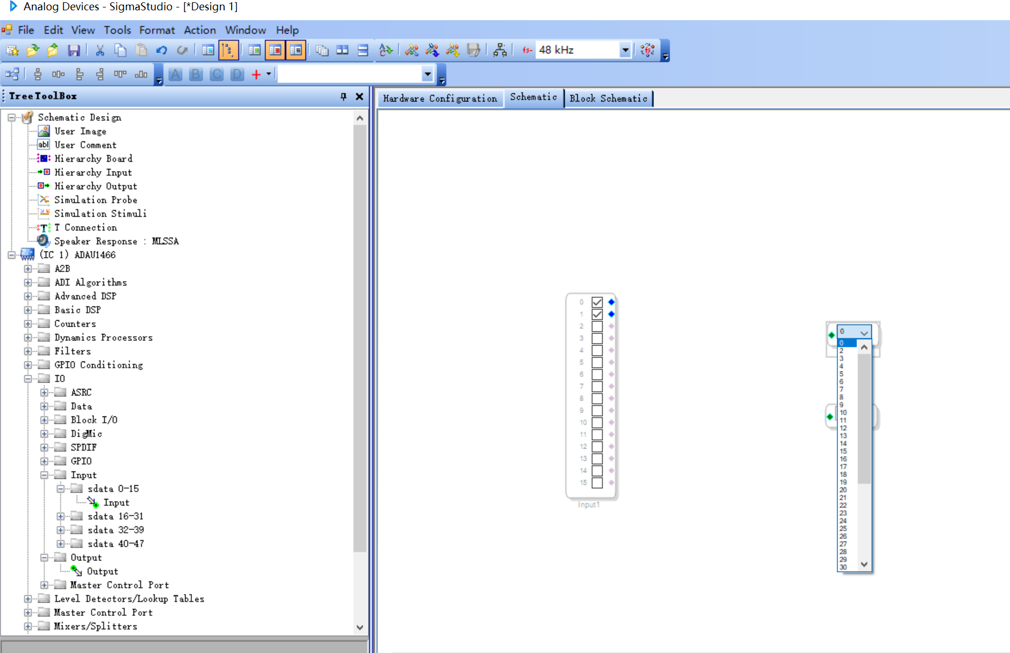Click the Redo arrow icon

[x=182, y=50]
